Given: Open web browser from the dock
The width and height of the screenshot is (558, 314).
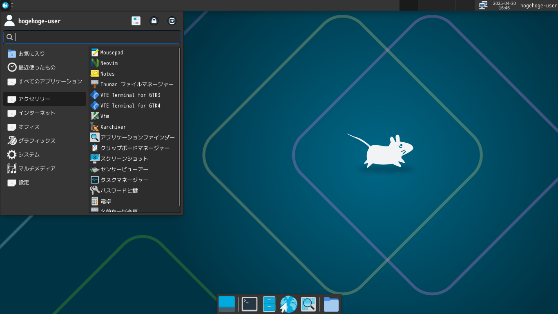Looking at the screenshot, I should pos(288,304).
